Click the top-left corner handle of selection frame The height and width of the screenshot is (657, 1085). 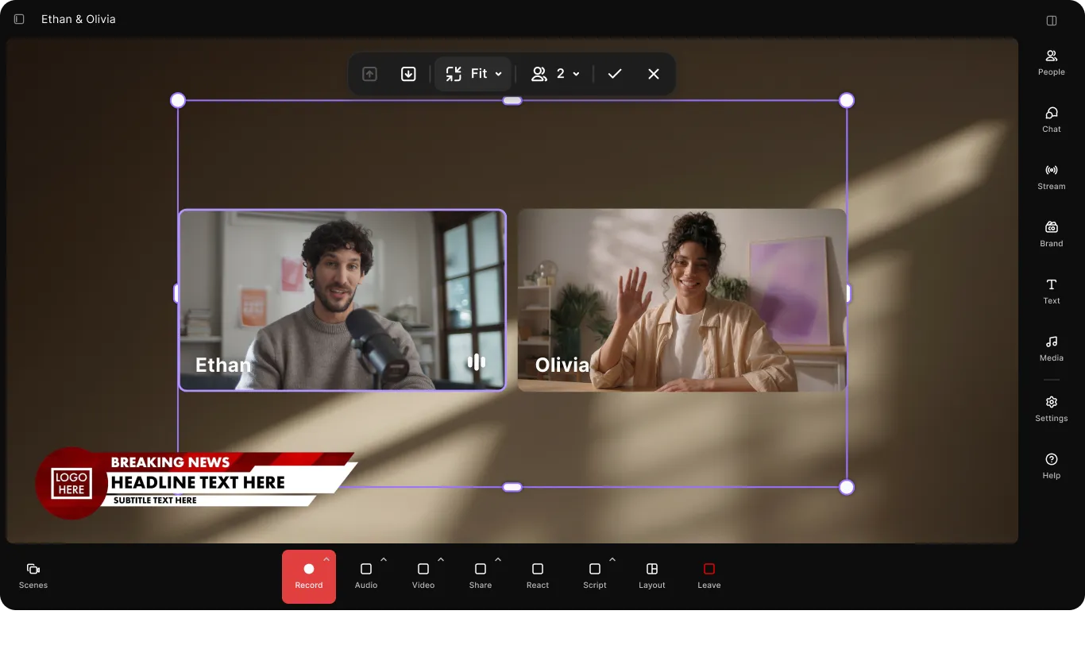178,100
